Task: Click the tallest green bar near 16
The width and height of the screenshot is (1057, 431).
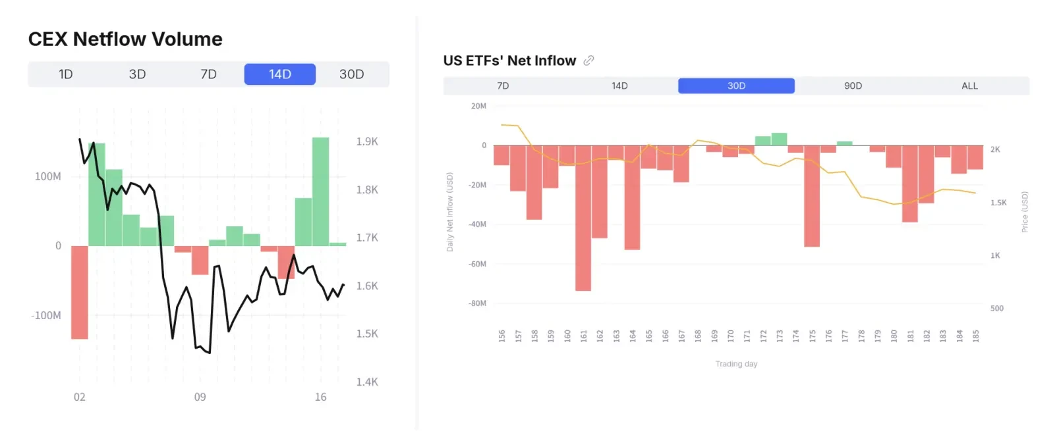Action: (321, 191)
